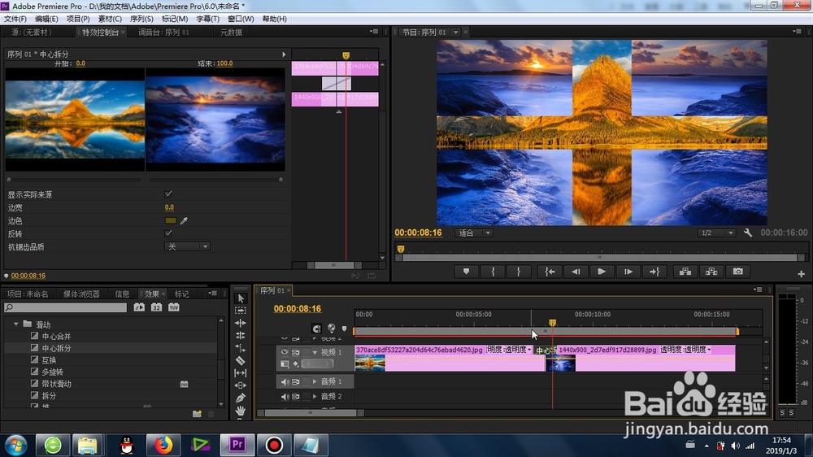
Task: Switch to 媒体浏览器 tab
Action: coord(81,294)
